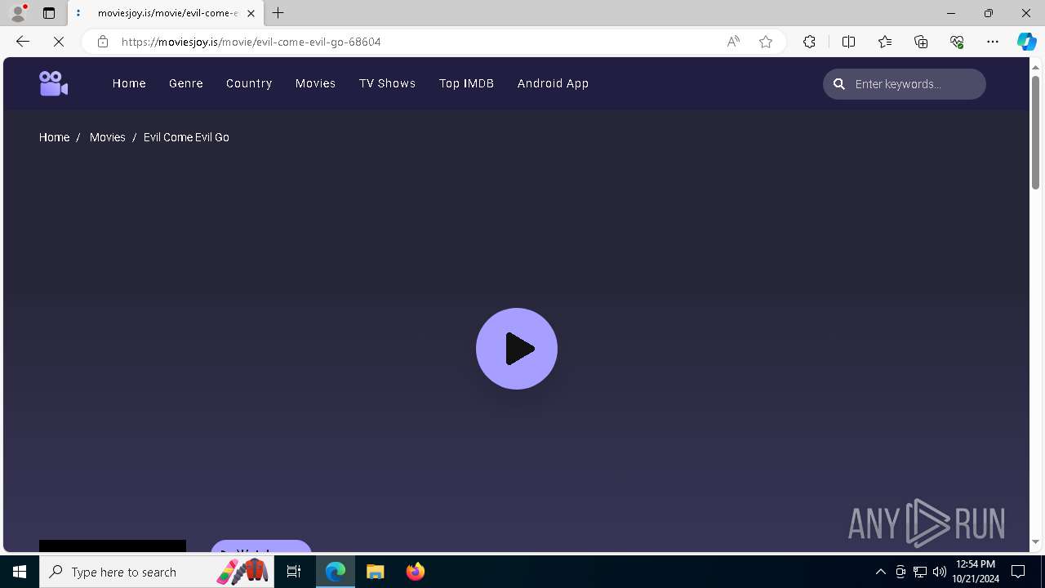View site information lock icon
Image resolution: width=1045 pixels, height=588 pixels.
102,42
